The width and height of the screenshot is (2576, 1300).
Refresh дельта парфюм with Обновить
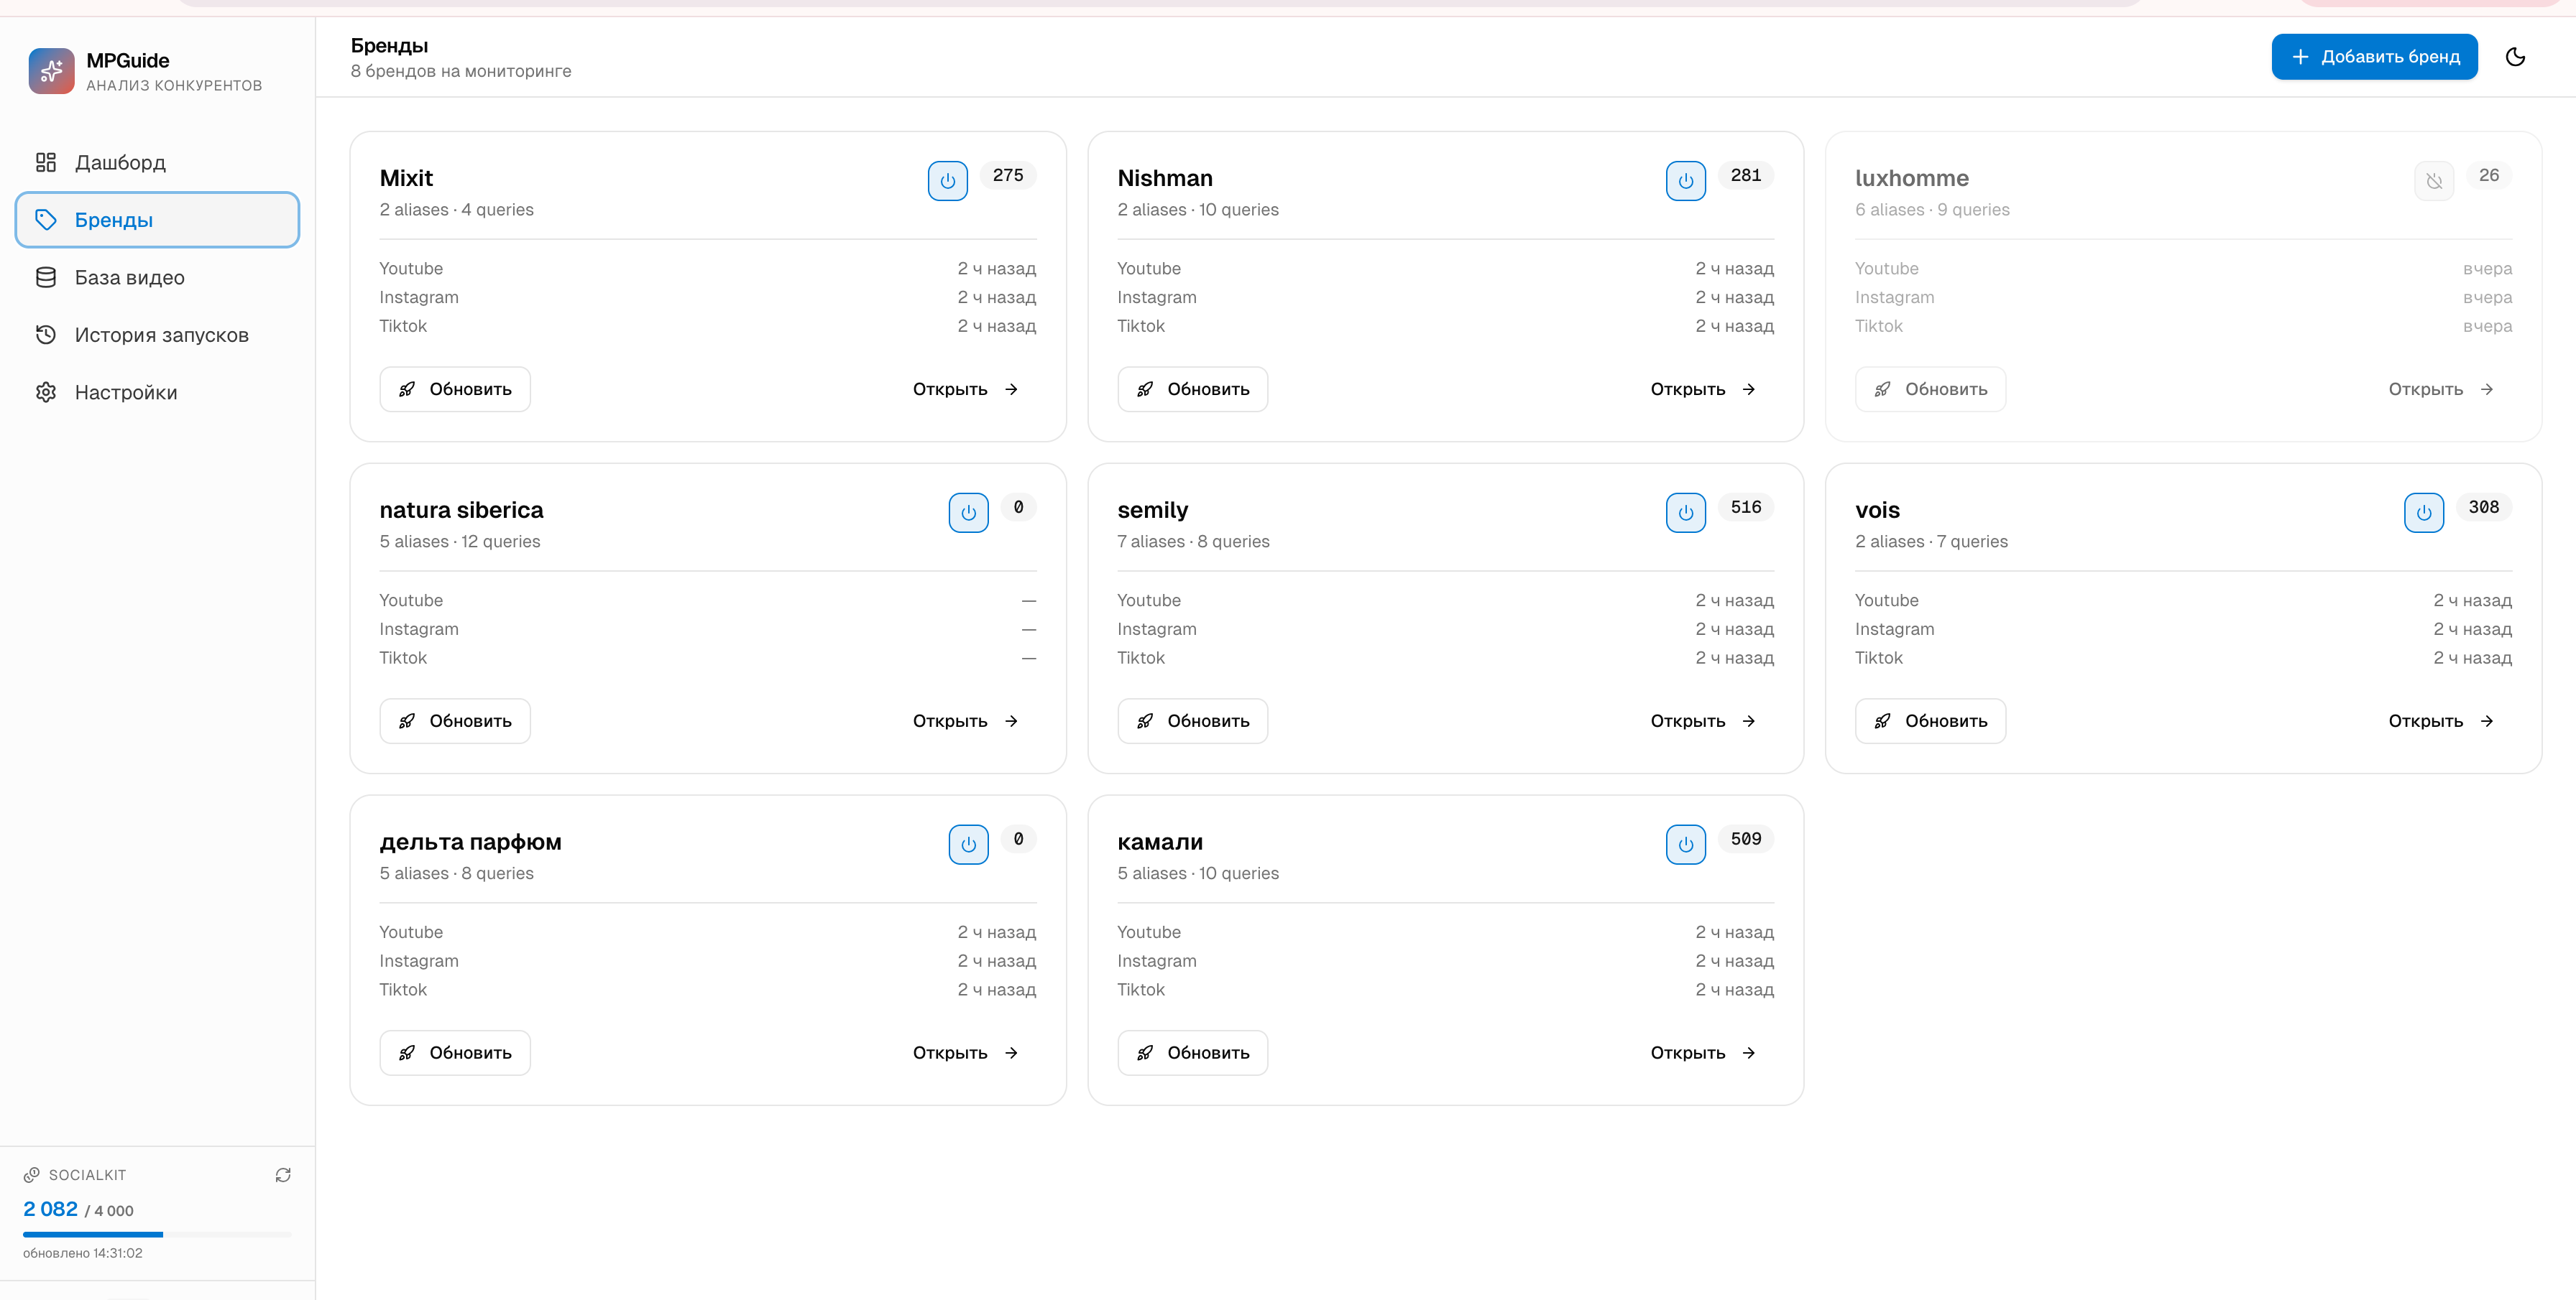455,1053
